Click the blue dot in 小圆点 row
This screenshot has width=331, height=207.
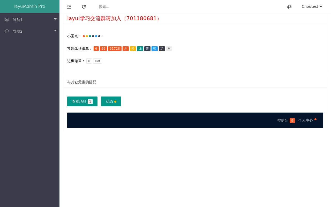[96, 36]
